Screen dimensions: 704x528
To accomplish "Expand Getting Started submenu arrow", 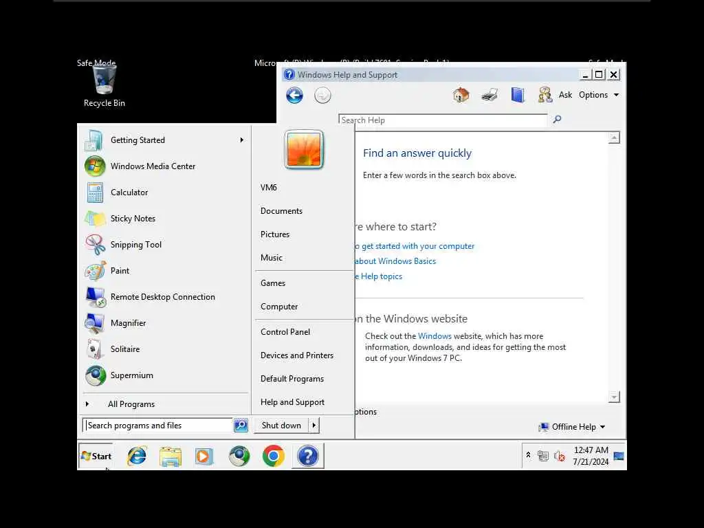I will point(241,140).
